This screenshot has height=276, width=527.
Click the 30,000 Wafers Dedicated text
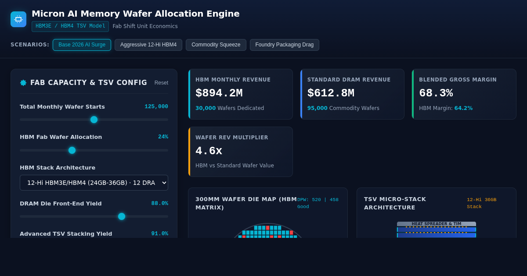coord(230,108)
